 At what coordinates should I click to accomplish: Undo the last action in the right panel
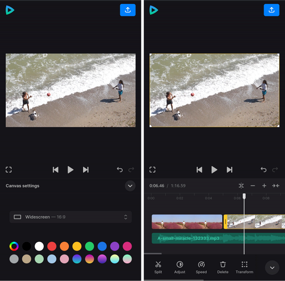(264, 170)
